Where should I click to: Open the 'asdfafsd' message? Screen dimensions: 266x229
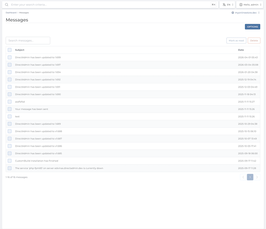[x=20, y=102]
